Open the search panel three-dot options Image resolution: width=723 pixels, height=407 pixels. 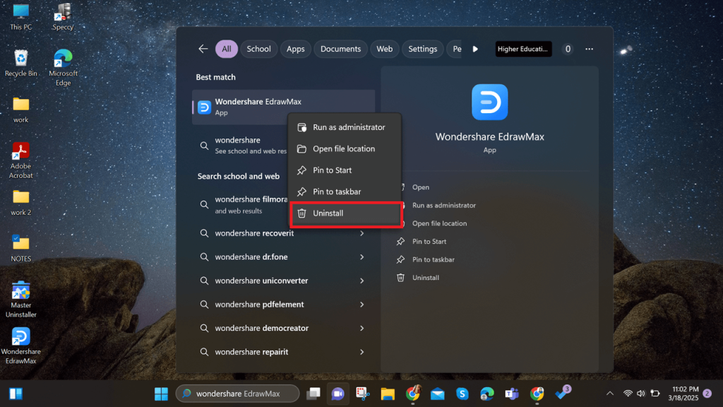pyautogui.click(x=590, y=49)
